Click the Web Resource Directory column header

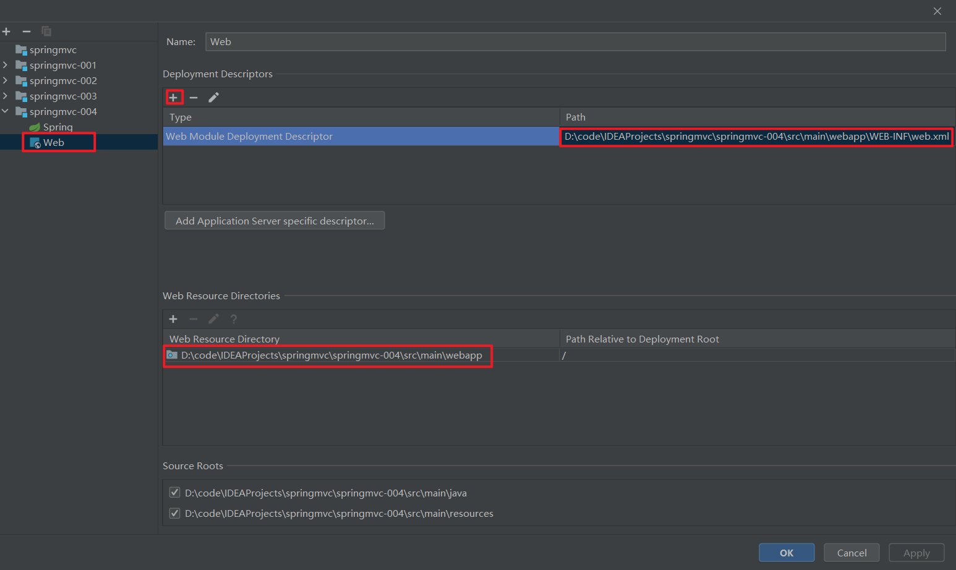pos(361,339)
